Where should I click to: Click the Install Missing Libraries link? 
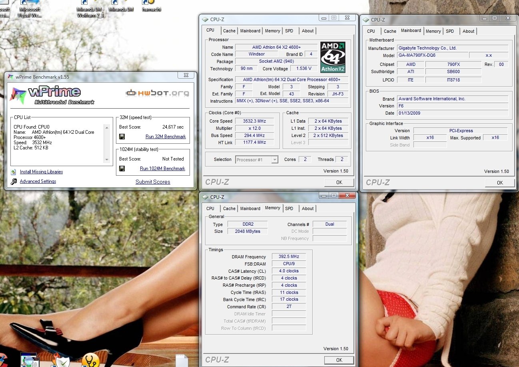[41, 172]
